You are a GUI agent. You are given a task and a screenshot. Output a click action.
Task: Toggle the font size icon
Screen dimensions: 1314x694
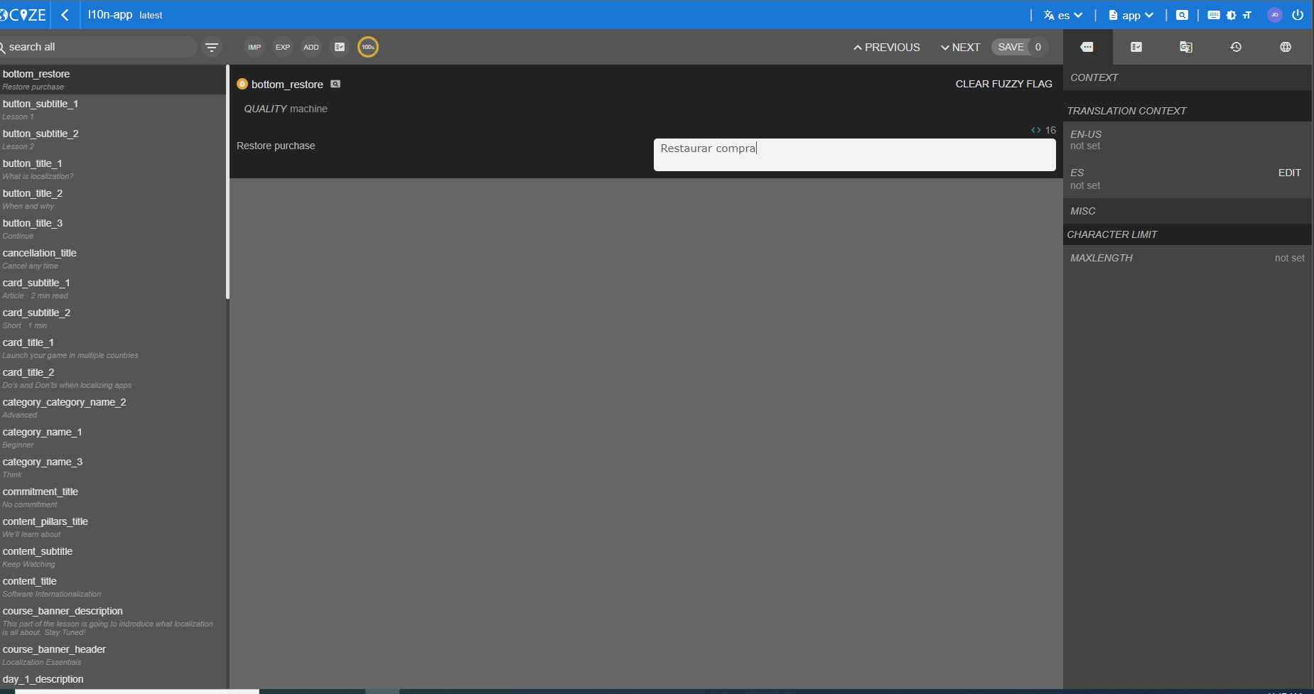(x=1247, y=15)
